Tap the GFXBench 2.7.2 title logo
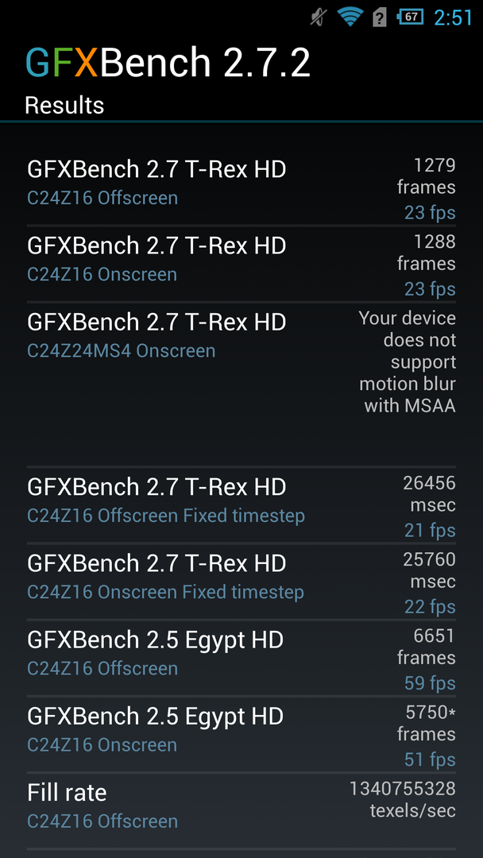 coord(168,63)
